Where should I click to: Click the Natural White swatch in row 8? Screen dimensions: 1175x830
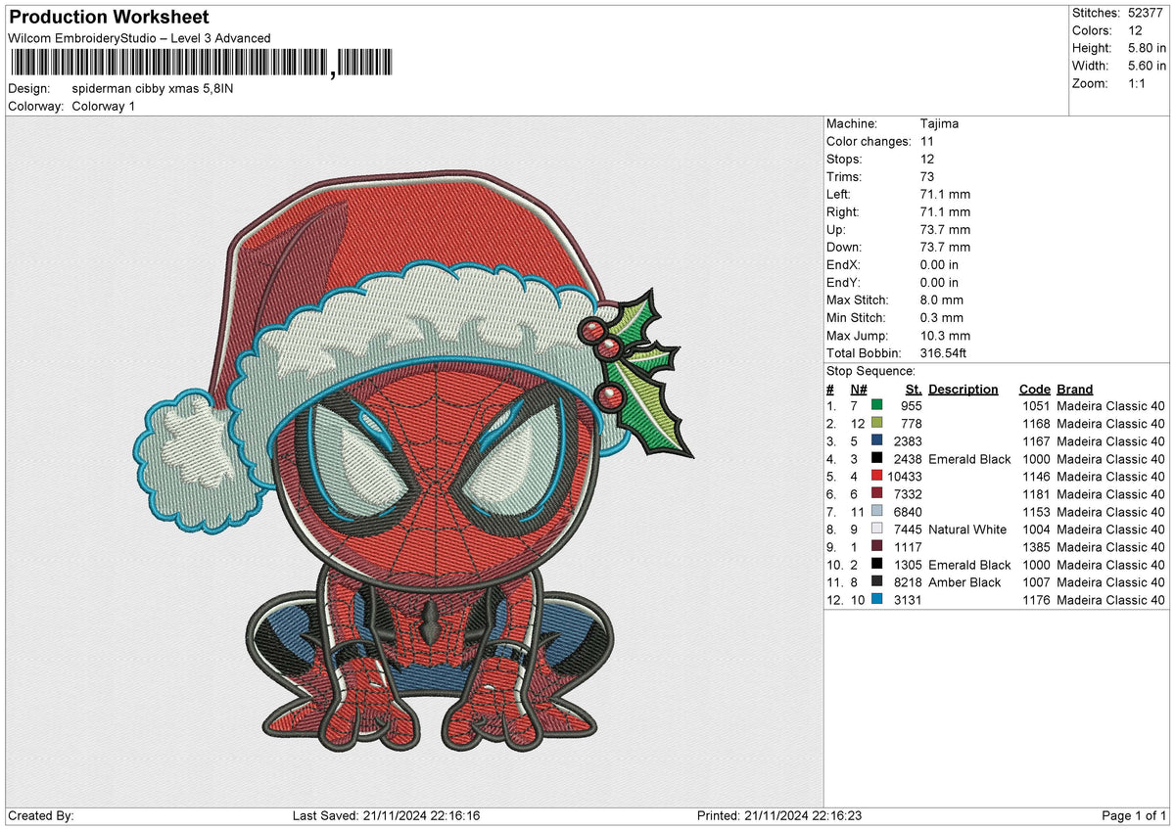(x=877, y=529)
